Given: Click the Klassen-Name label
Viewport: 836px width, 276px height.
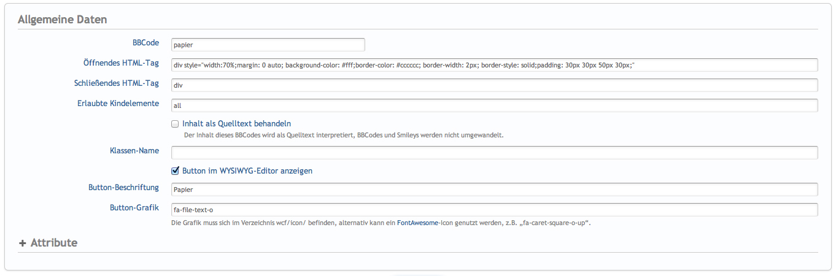Looking at the screenshot, I should (x=131, y=151).
